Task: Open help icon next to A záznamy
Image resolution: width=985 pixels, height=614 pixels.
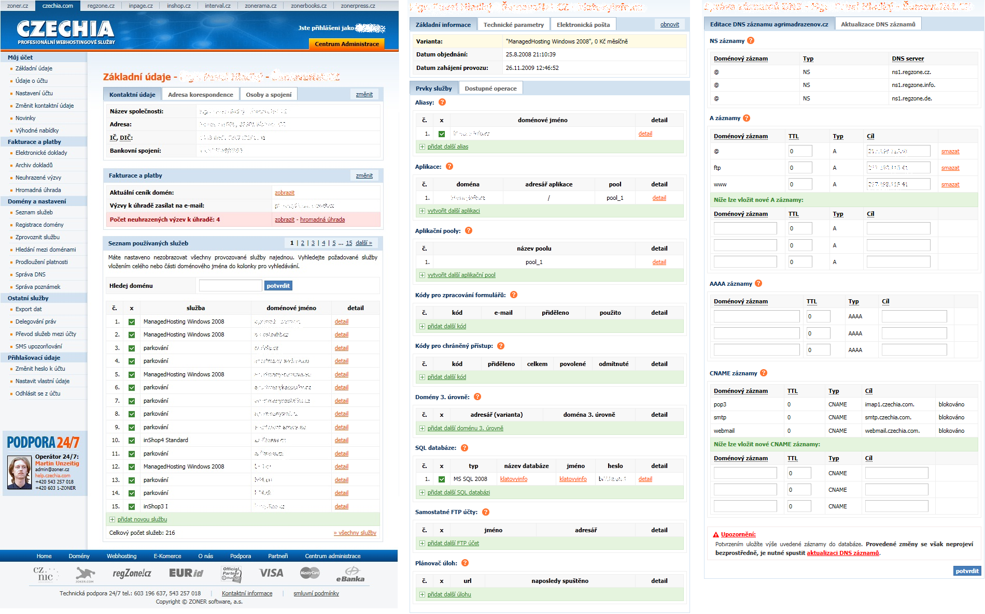Action: click(x=747, y=118)
